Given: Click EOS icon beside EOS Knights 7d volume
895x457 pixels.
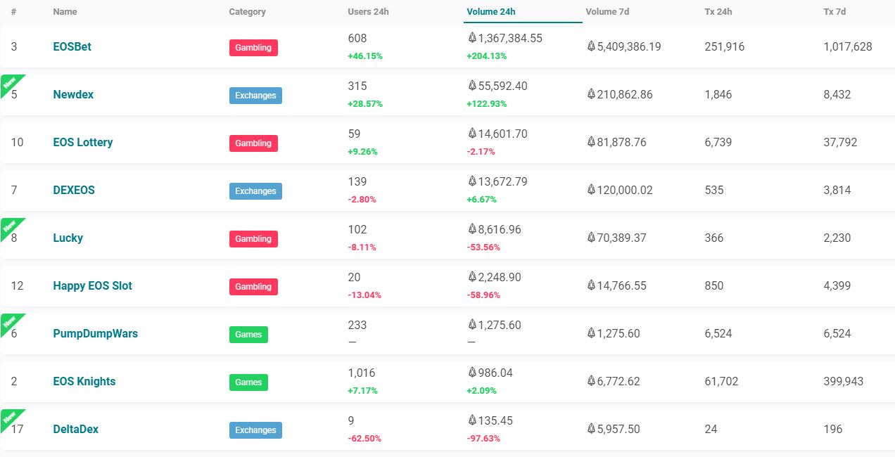Looking at the screenshot, I should point(591,381).
